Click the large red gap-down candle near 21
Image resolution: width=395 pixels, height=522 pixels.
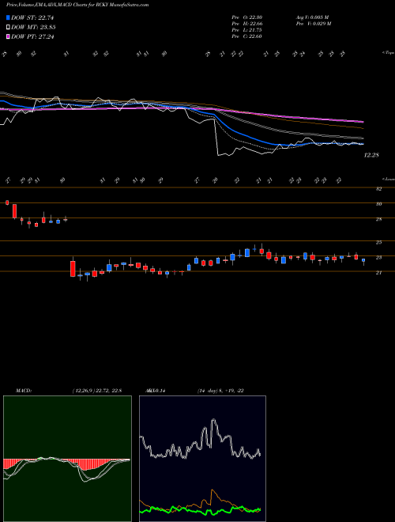(x=73, y=268)
